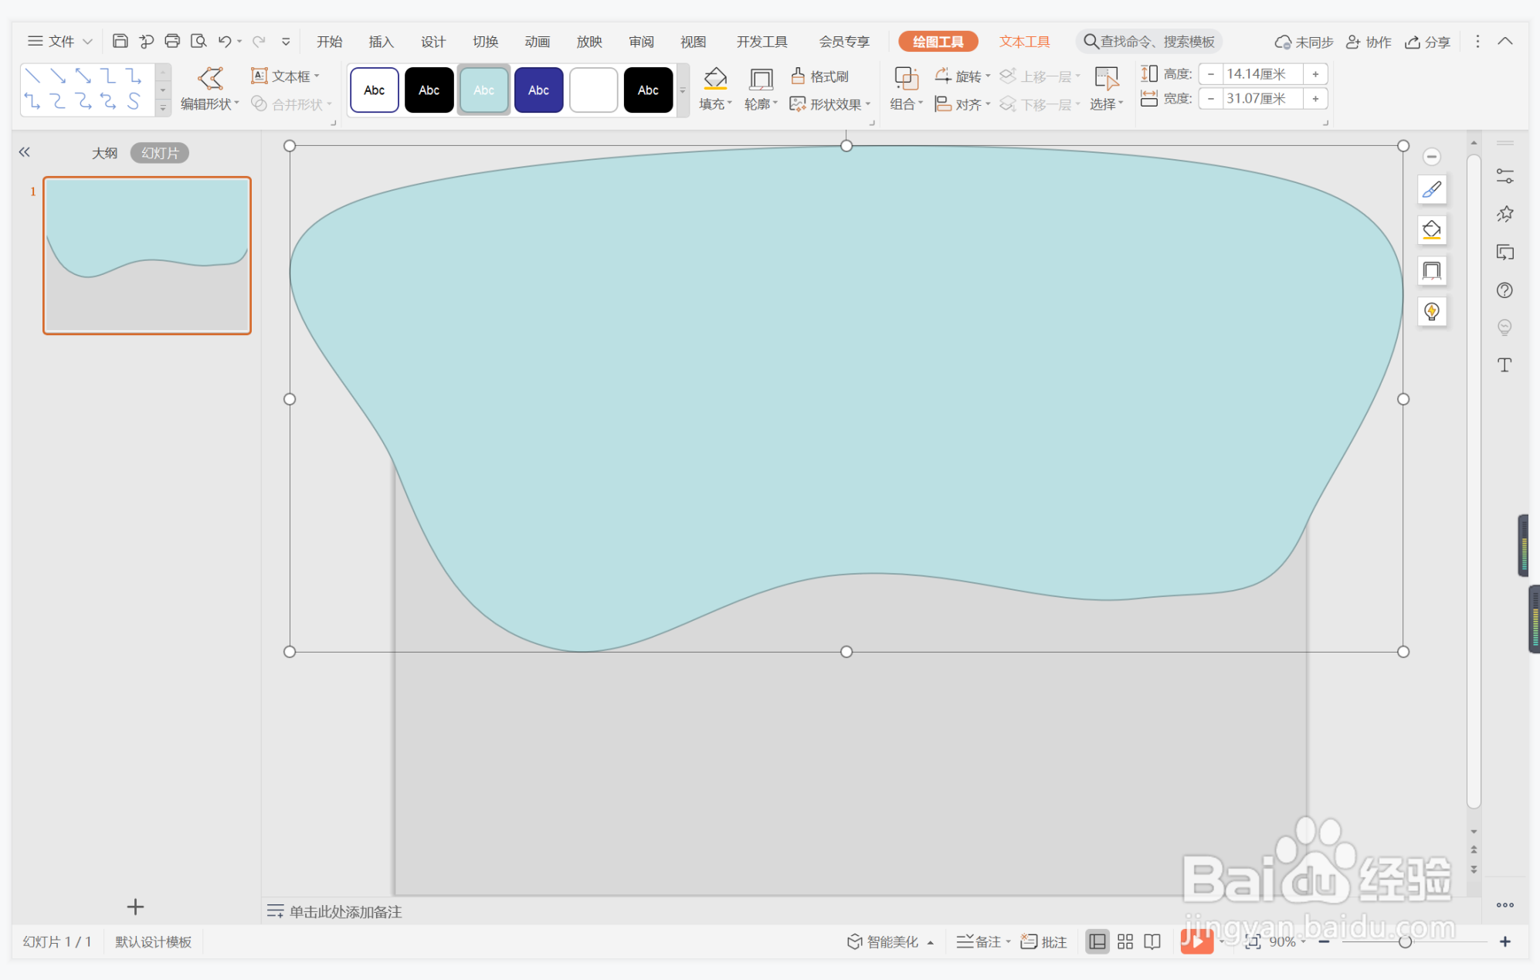This screenshot has width=1540, height=980.
Task: Click the floating lightbulb icon beside shape
Action: point(1431,311)
